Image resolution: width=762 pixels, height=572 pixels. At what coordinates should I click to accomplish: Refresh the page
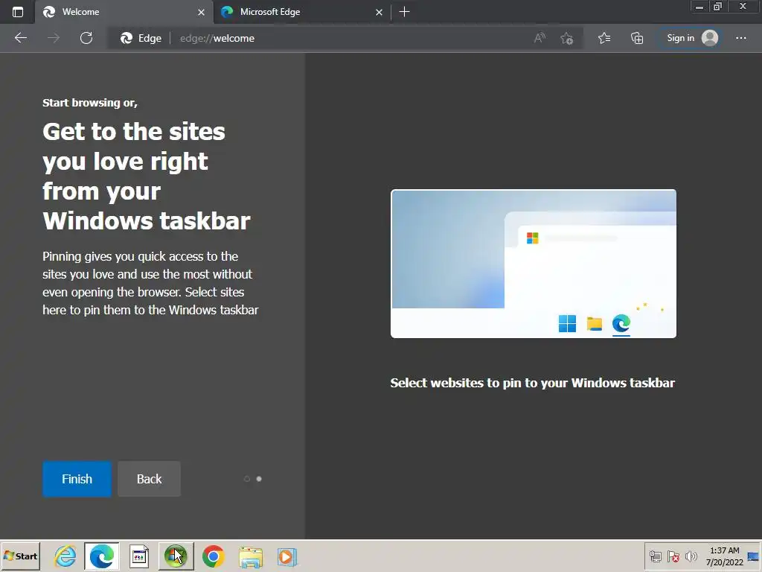coord(86,38)
